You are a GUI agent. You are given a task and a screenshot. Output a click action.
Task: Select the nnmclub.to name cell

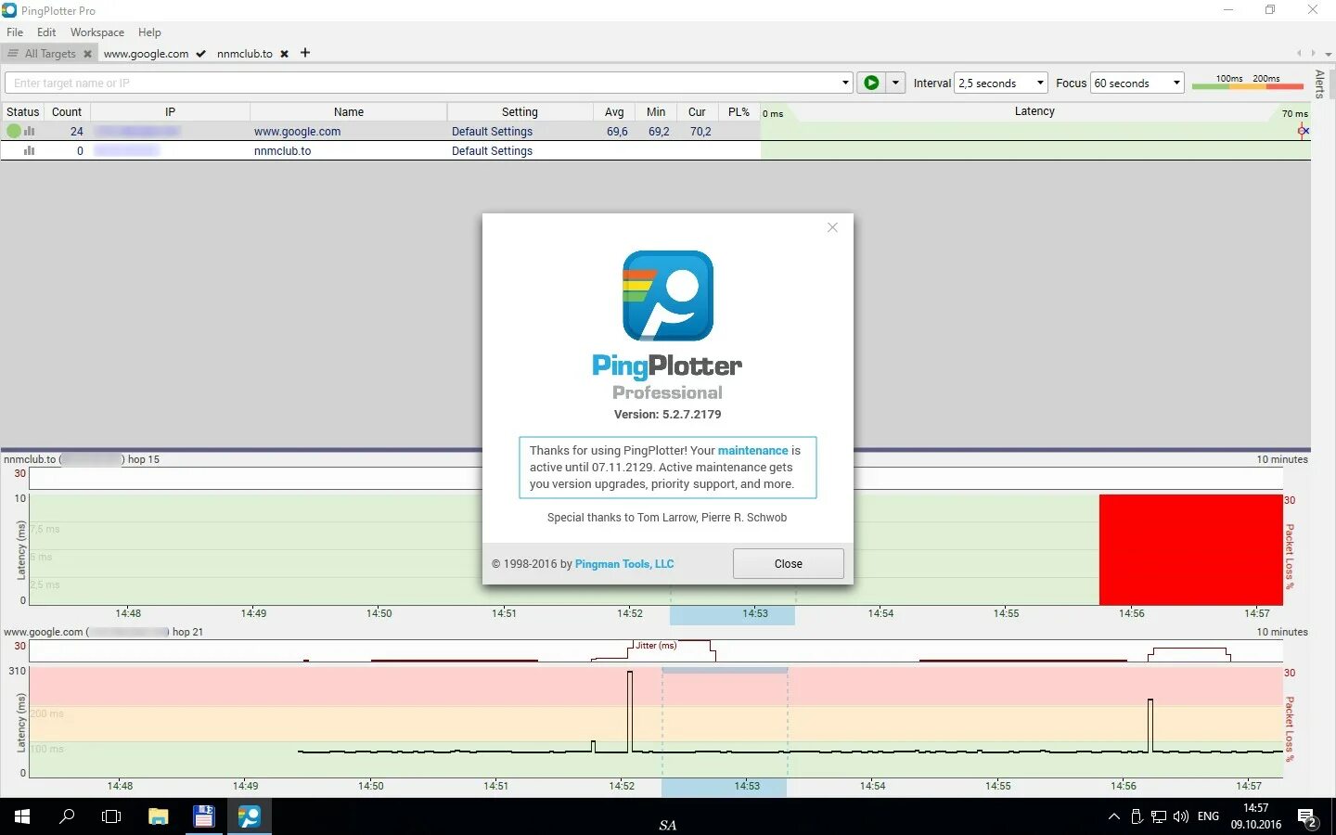click(x=282, y=150)
